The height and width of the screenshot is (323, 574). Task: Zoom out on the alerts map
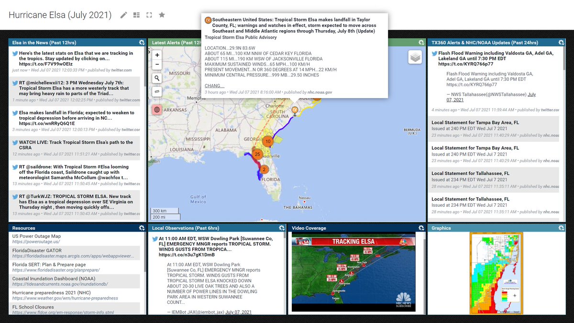157,65
